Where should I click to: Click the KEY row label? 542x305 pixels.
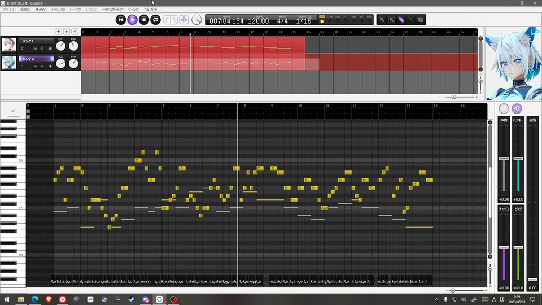[13, 111]
